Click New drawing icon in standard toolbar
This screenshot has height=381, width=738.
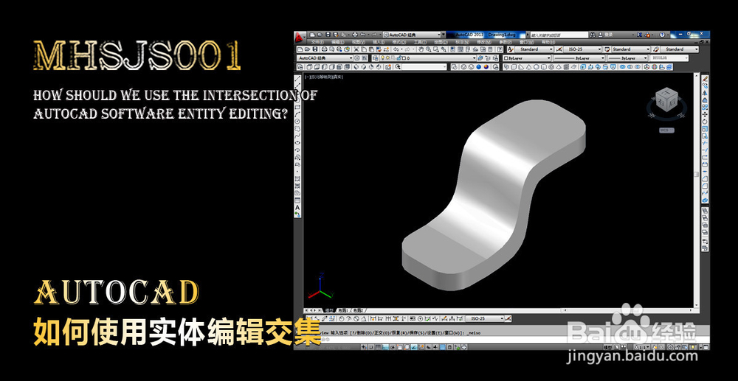pos(300,49)
